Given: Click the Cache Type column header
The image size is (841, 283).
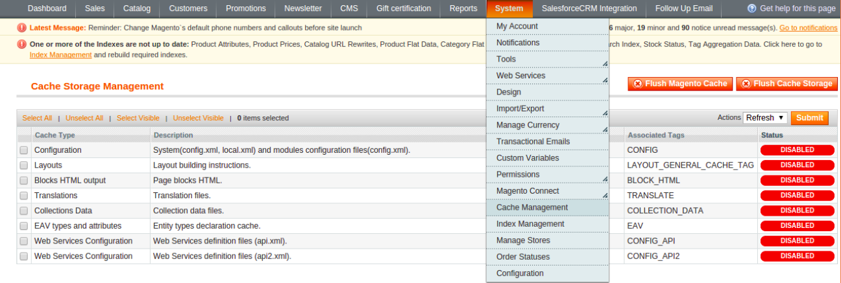Looking at the screenshot, I should 55,135.
